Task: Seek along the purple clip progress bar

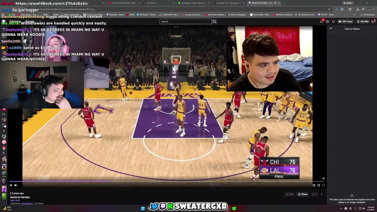Action: click(167, 181)
